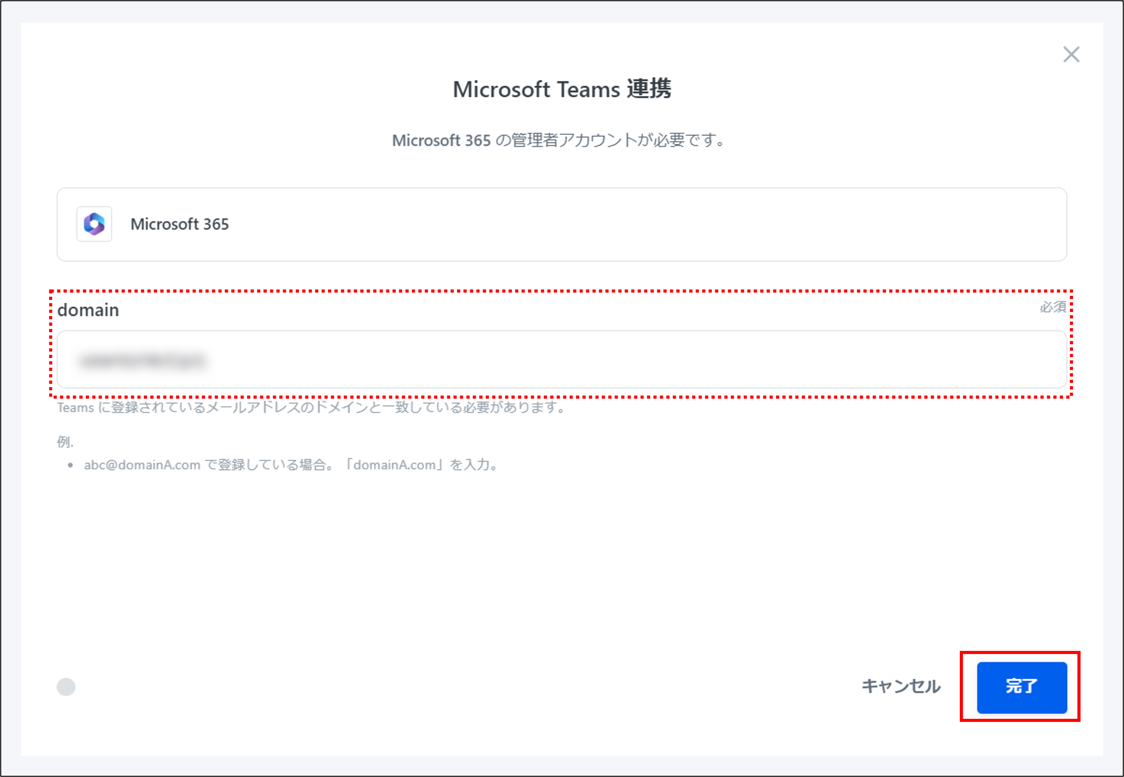
Task: Expand the example list under 例
Action: click(x=292, y=465)
